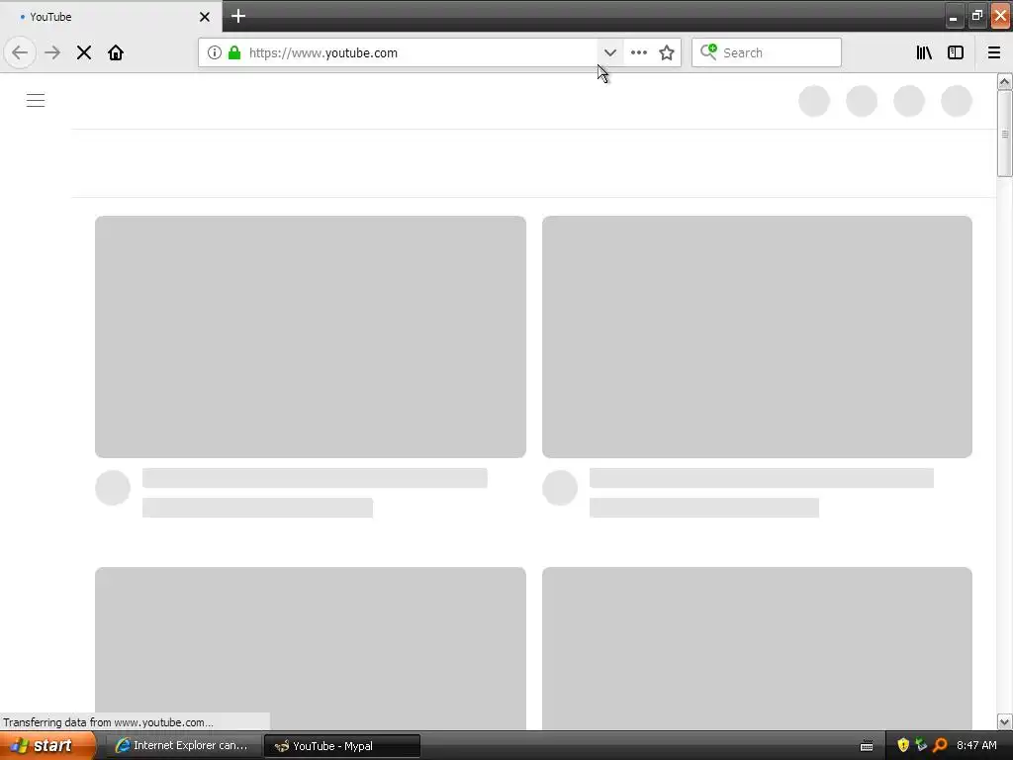
Task: Click the top-left video thumbnail placeholder
Action: [x=310, y=336]
